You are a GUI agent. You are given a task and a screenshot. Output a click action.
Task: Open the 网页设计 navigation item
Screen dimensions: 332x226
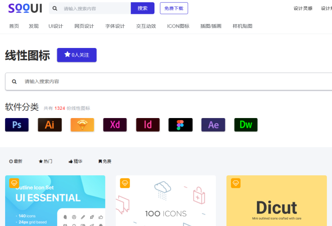click(x=84, y=26)
